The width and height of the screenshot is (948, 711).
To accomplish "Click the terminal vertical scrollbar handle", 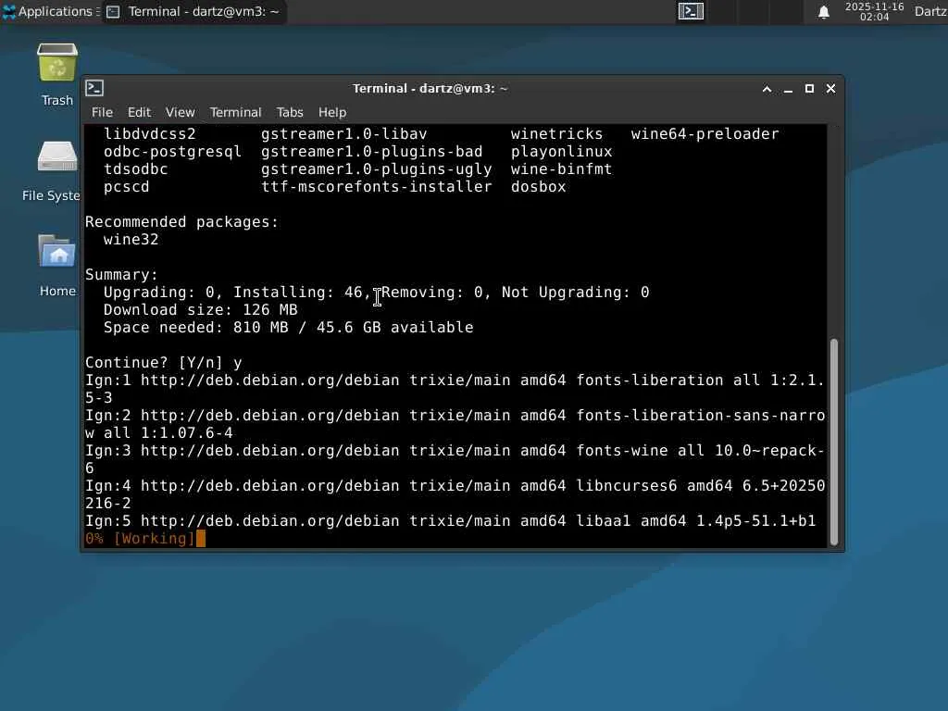I will coord(834,442).
